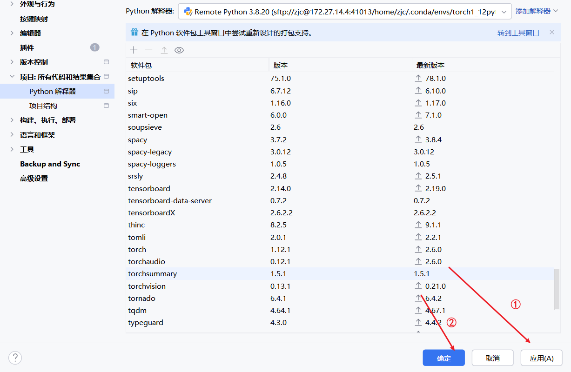Click the upgrade package arrow icon
The image size is (571, 372).
164,50
